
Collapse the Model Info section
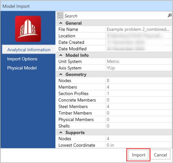coord(61,55)
